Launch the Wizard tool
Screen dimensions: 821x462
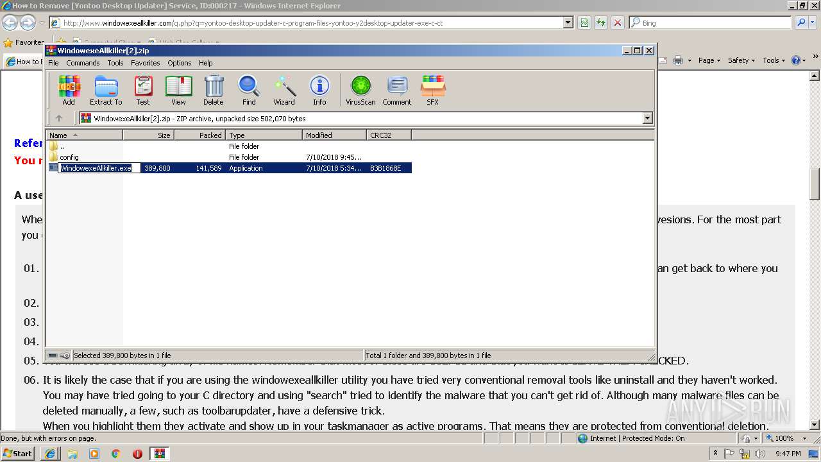[284, 90]
